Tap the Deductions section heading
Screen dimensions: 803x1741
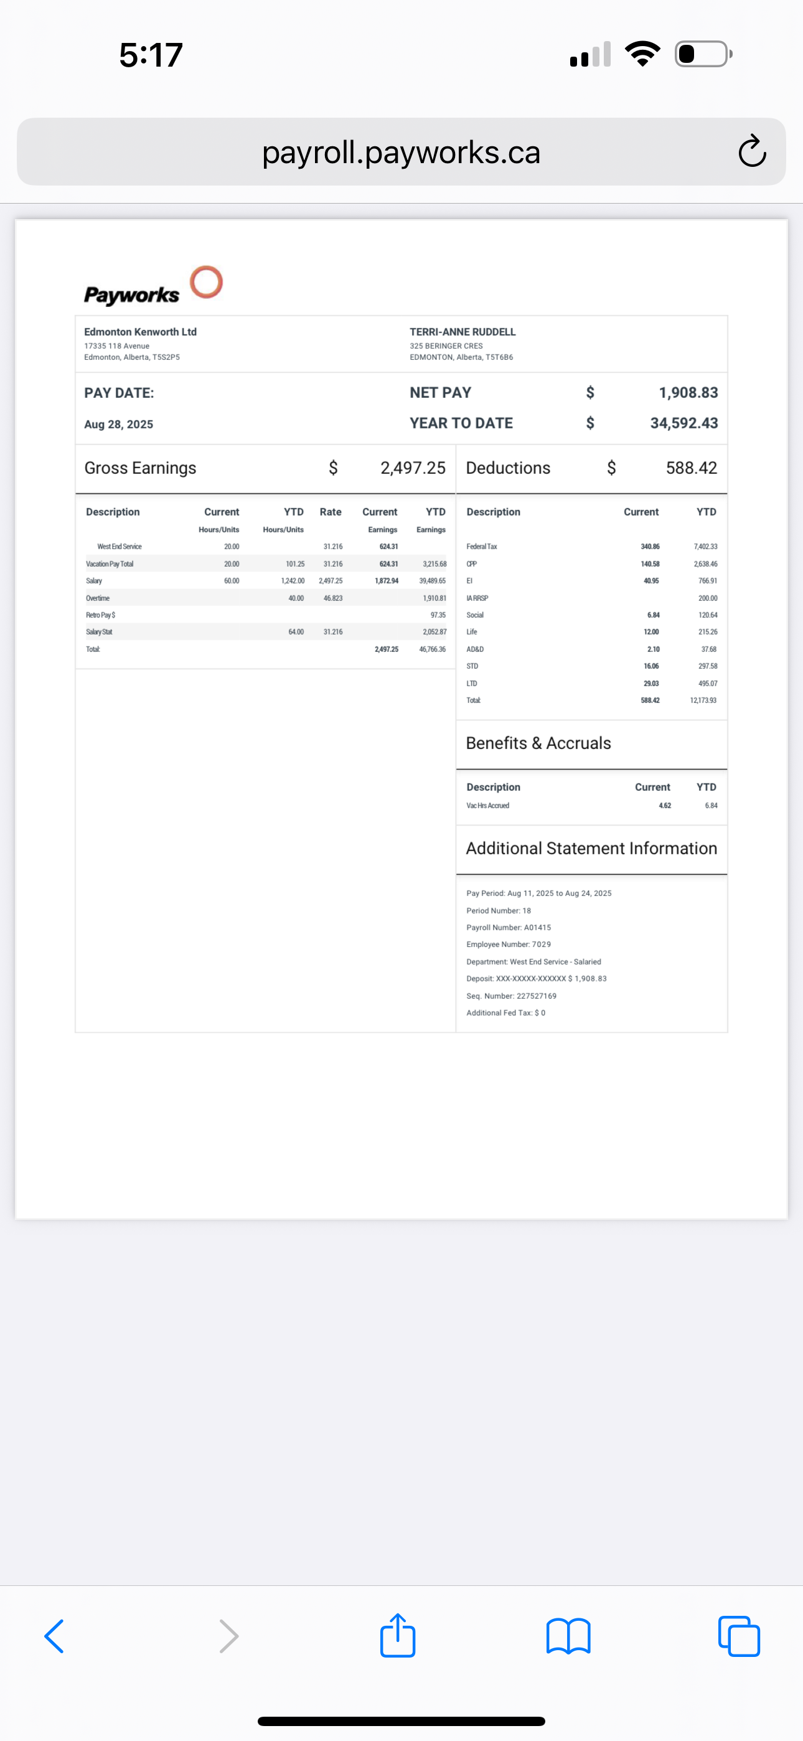[507, 468]
